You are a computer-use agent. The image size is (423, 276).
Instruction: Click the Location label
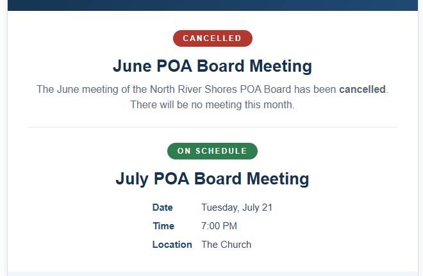click(x=172, y=245)
